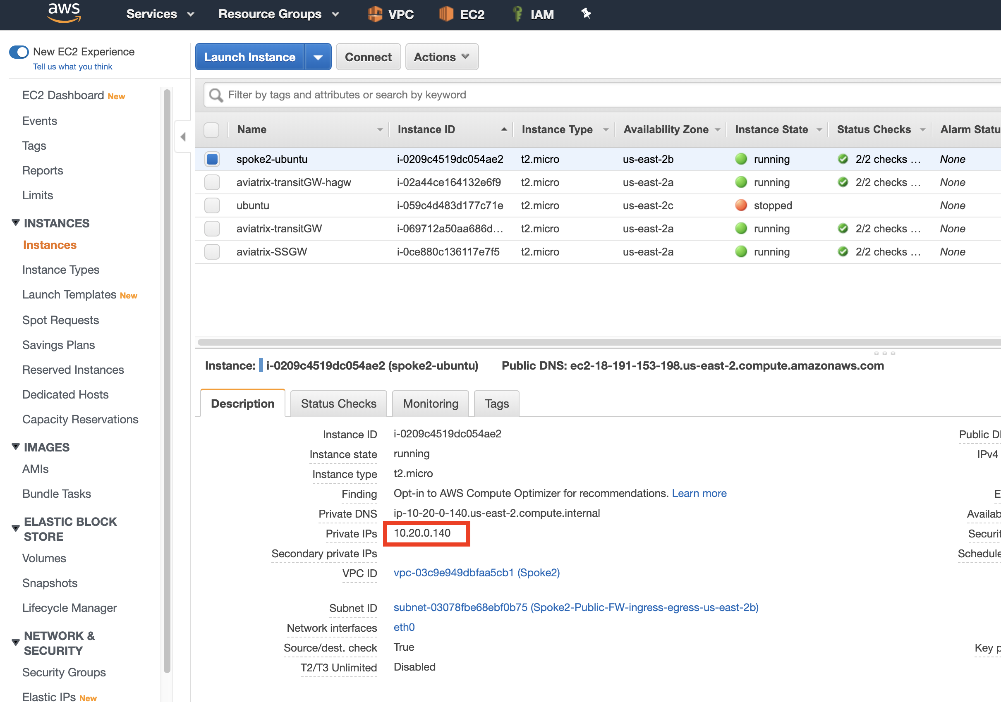Collapse the INSTANCES sidebar section
The image size is (1001, 702).
[16, 223]
